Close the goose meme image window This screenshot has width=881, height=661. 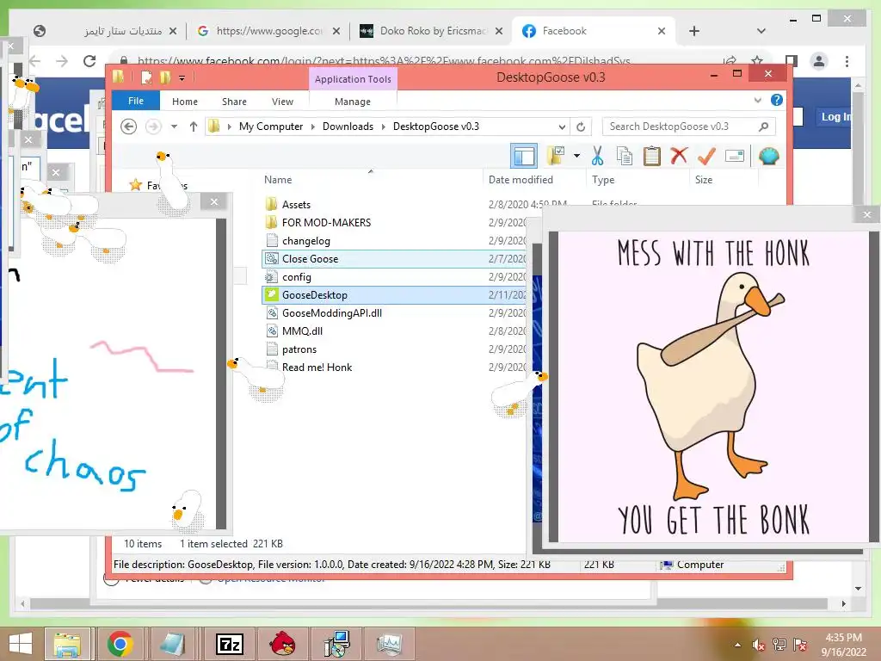click(x=867, y=214)
